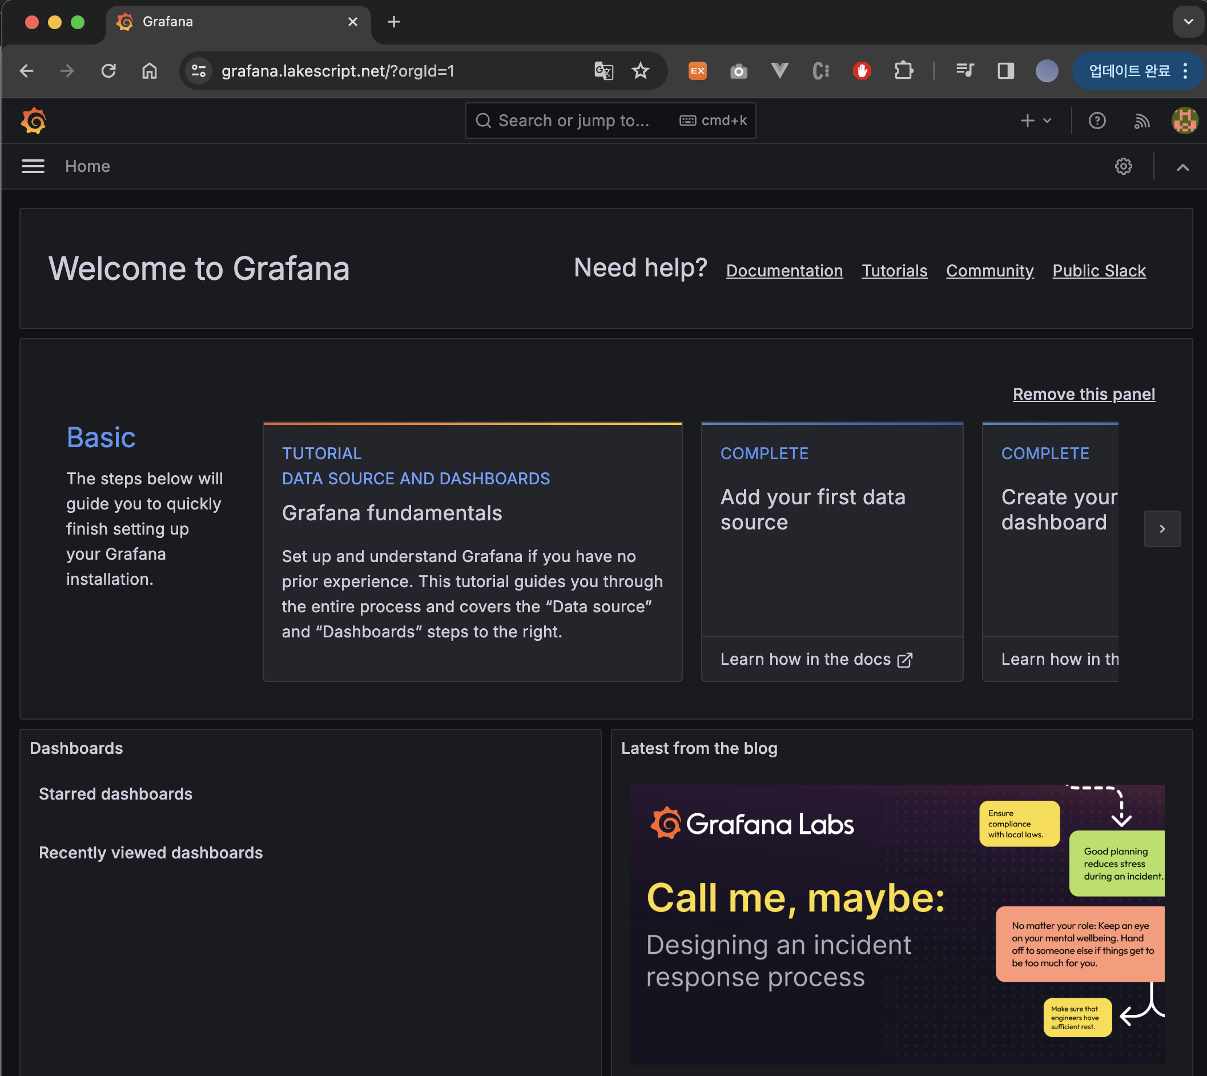The height and width of the screenshot is (1076, 1207).
Task: Bookmark page with the star icon
Action: (x=640, y=71)
